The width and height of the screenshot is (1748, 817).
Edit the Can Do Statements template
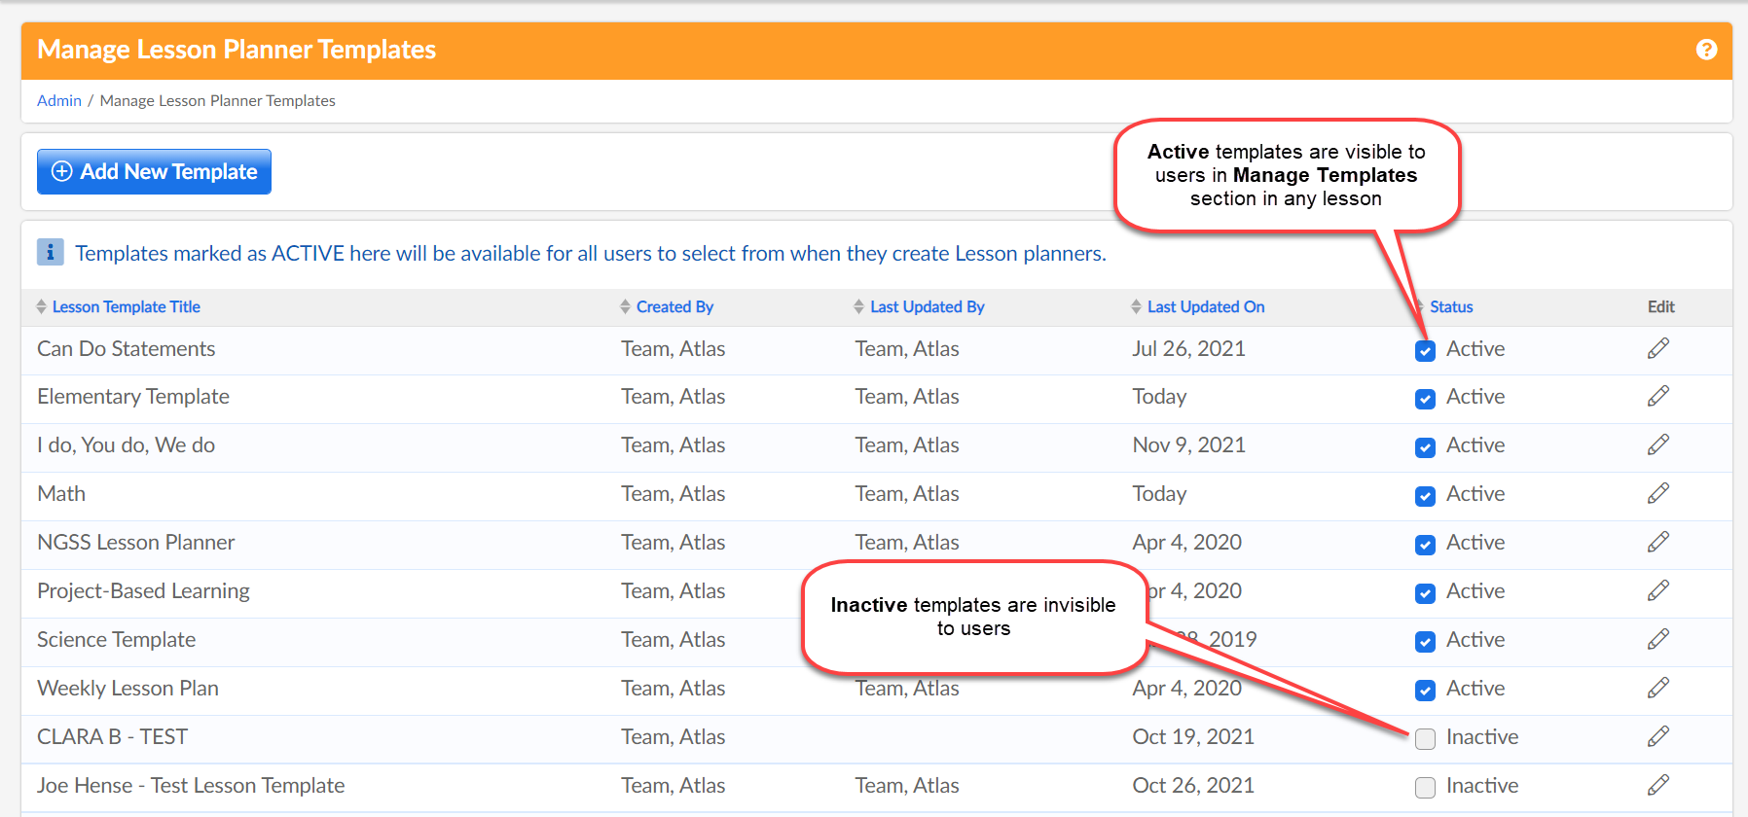[1658, 348]
